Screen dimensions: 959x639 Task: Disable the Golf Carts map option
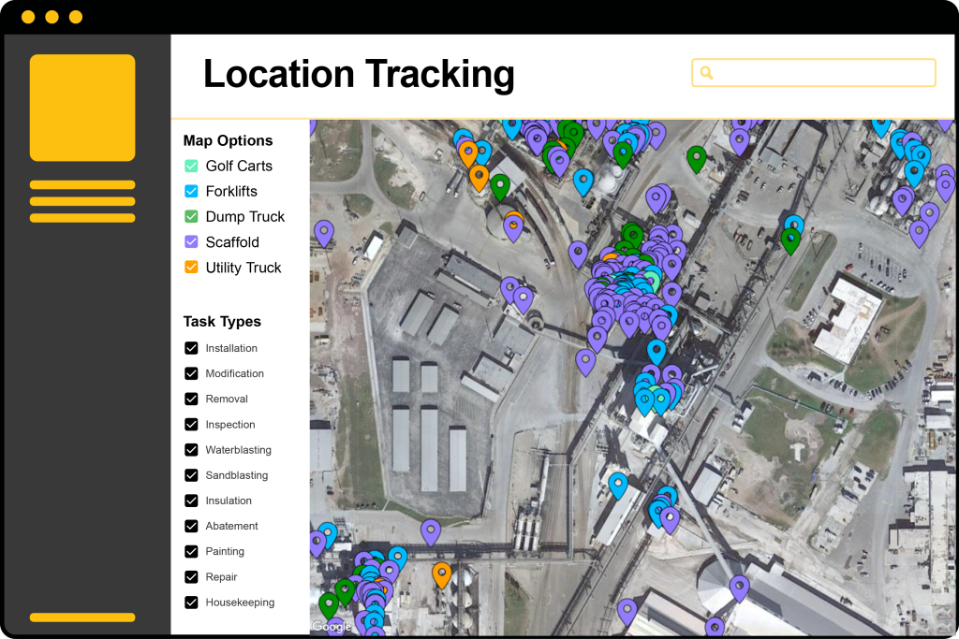pyautogui.click(x=190, y=166)
